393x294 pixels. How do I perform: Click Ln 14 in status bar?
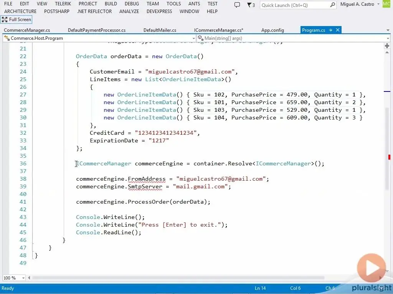[260, 288]
